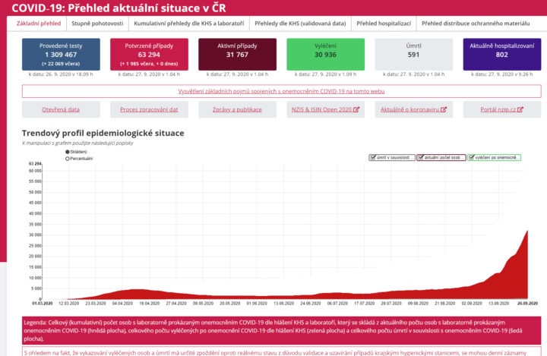
Task: Click external link icon next to NZIS & ISIN Open 2020
Action: click(x=356, y=109)
